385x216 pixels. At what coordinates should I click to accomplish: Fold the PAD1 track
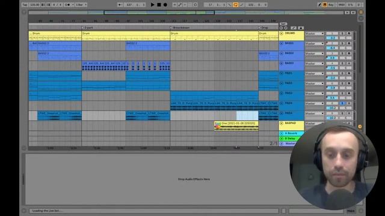[x=282, y=73]
